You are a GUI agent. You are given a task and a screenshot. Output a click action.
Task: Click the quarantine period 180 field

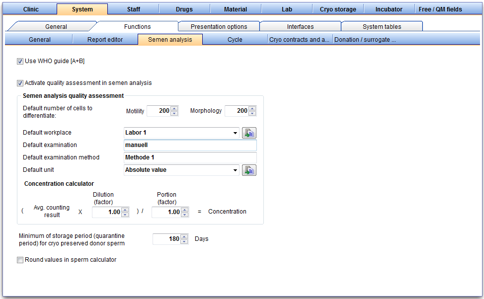[x=166, y=239]
